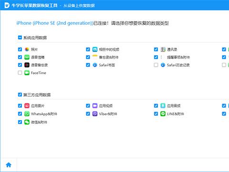This screenshot has width=229, height=172.
Task: Uncheck the LINE & attachments checkbox
Action: click(x=156, y=114)
